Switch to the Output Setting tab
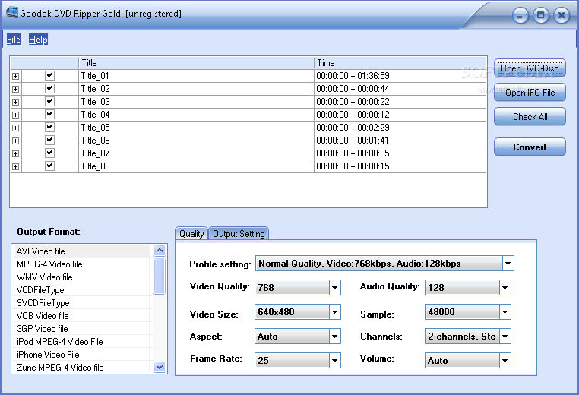Viewport: 579px width, 395px height. 239,234
